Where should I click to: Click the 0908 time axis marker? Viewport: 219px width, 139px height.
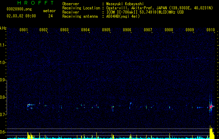pos(169,30)
